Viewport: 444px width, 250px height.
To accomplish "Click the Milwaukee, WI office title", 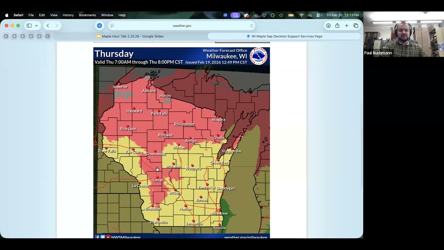I will pos(227,56).
